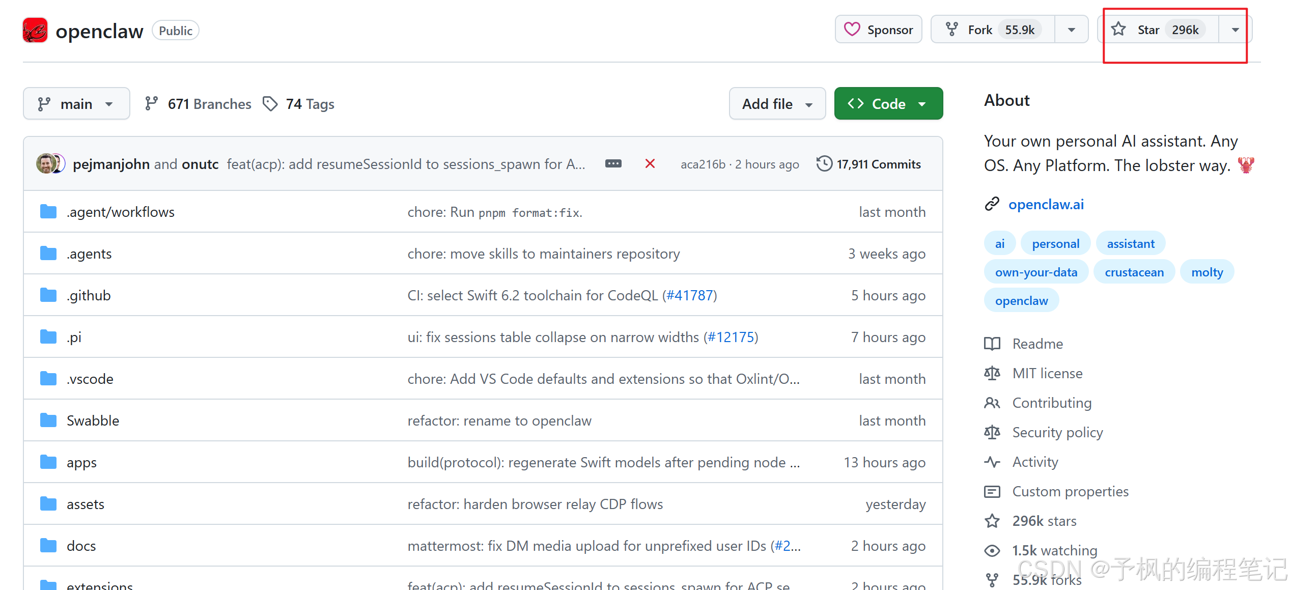Open the .github folder
Viewport: 1290px width, 590px height.
tap(89, 295)
